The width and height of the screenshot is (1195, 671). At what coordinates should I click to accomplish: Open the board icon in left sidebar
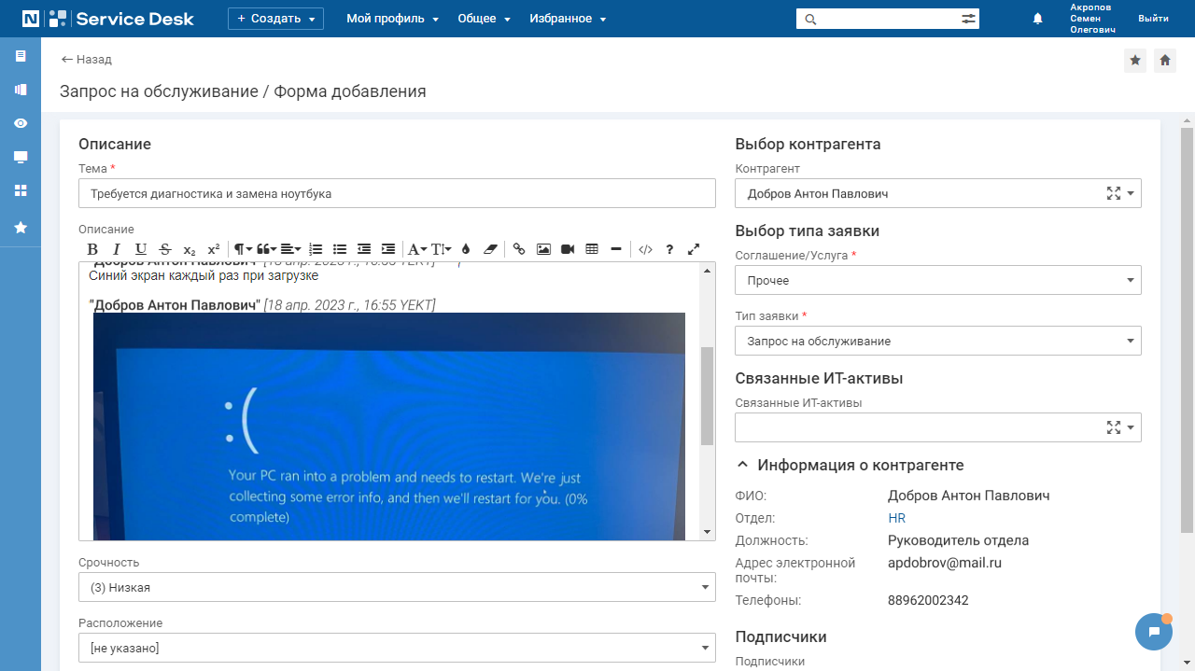point(21,90)
